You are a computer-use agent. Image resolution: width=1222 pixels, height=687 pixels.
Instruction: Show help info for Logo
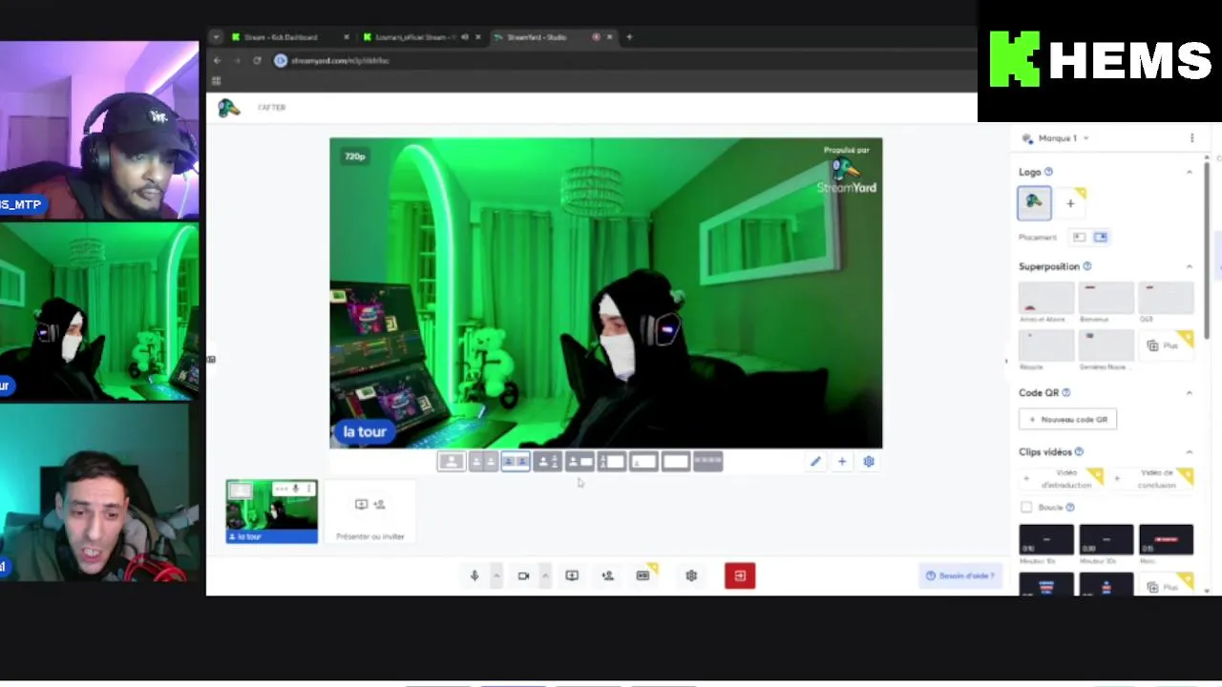coord(1048,172)
